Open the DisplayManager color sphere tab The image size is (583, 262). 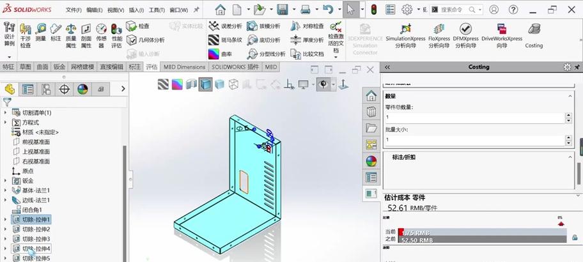pyautogui.click(x=82, y=89)
